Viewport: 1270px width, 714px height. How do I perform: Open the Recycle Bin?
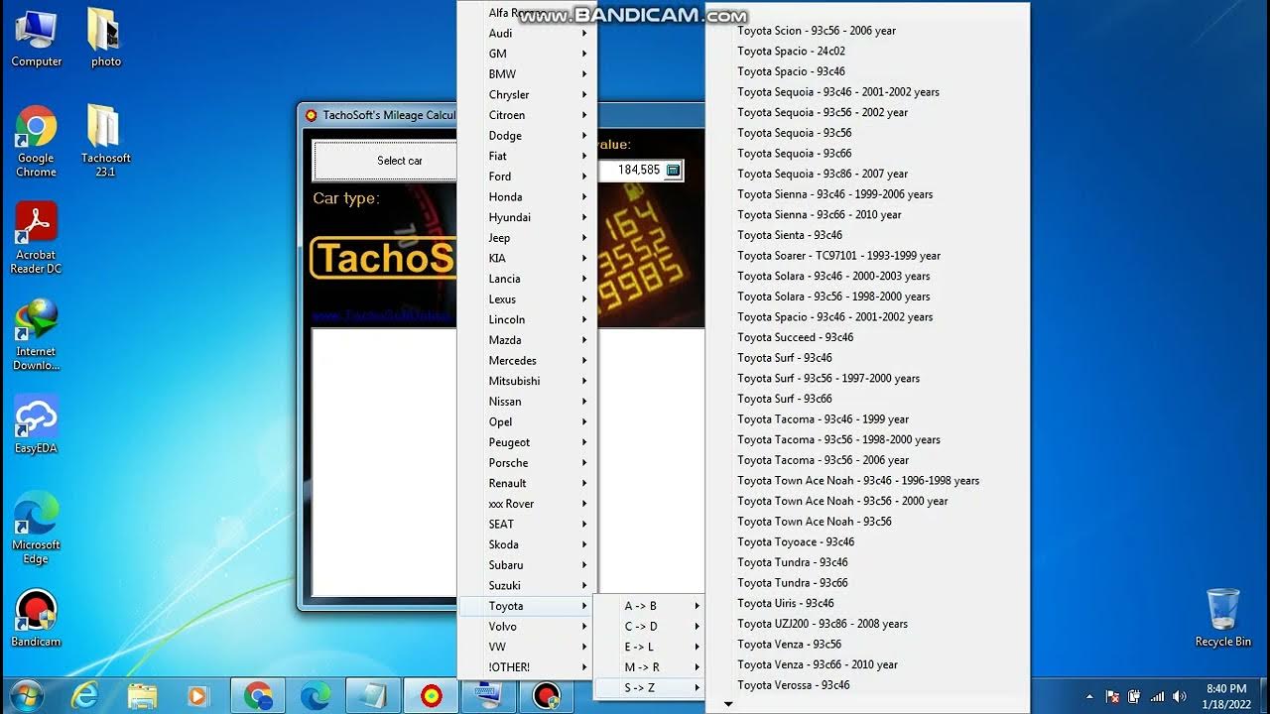click(x=1222, y=617)
